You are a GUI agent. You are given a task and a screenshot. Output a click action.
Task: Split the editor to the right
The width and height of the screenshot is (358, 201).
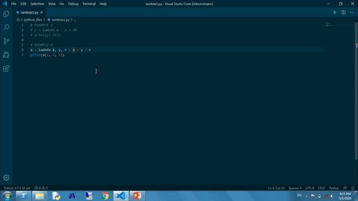[x=343, y=12]
